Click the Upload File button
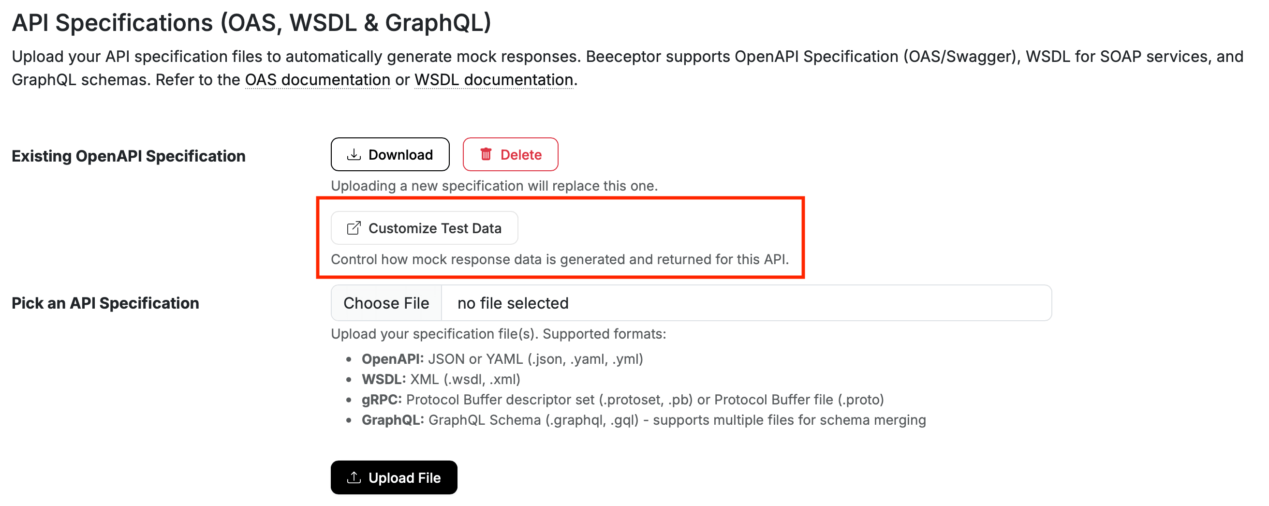Image resolution: width=1269 pixels, height=506 pixels. tap(394, 477)
